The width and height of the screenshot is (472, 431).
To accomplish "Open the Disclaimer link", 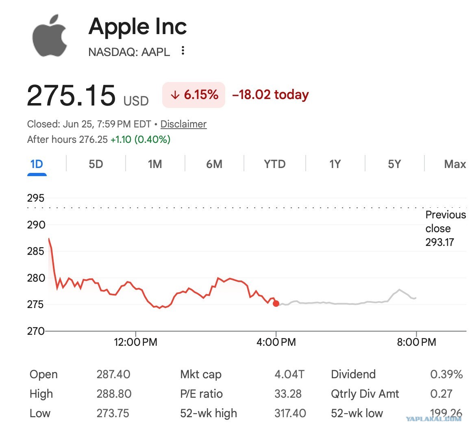I will point(183,124).
